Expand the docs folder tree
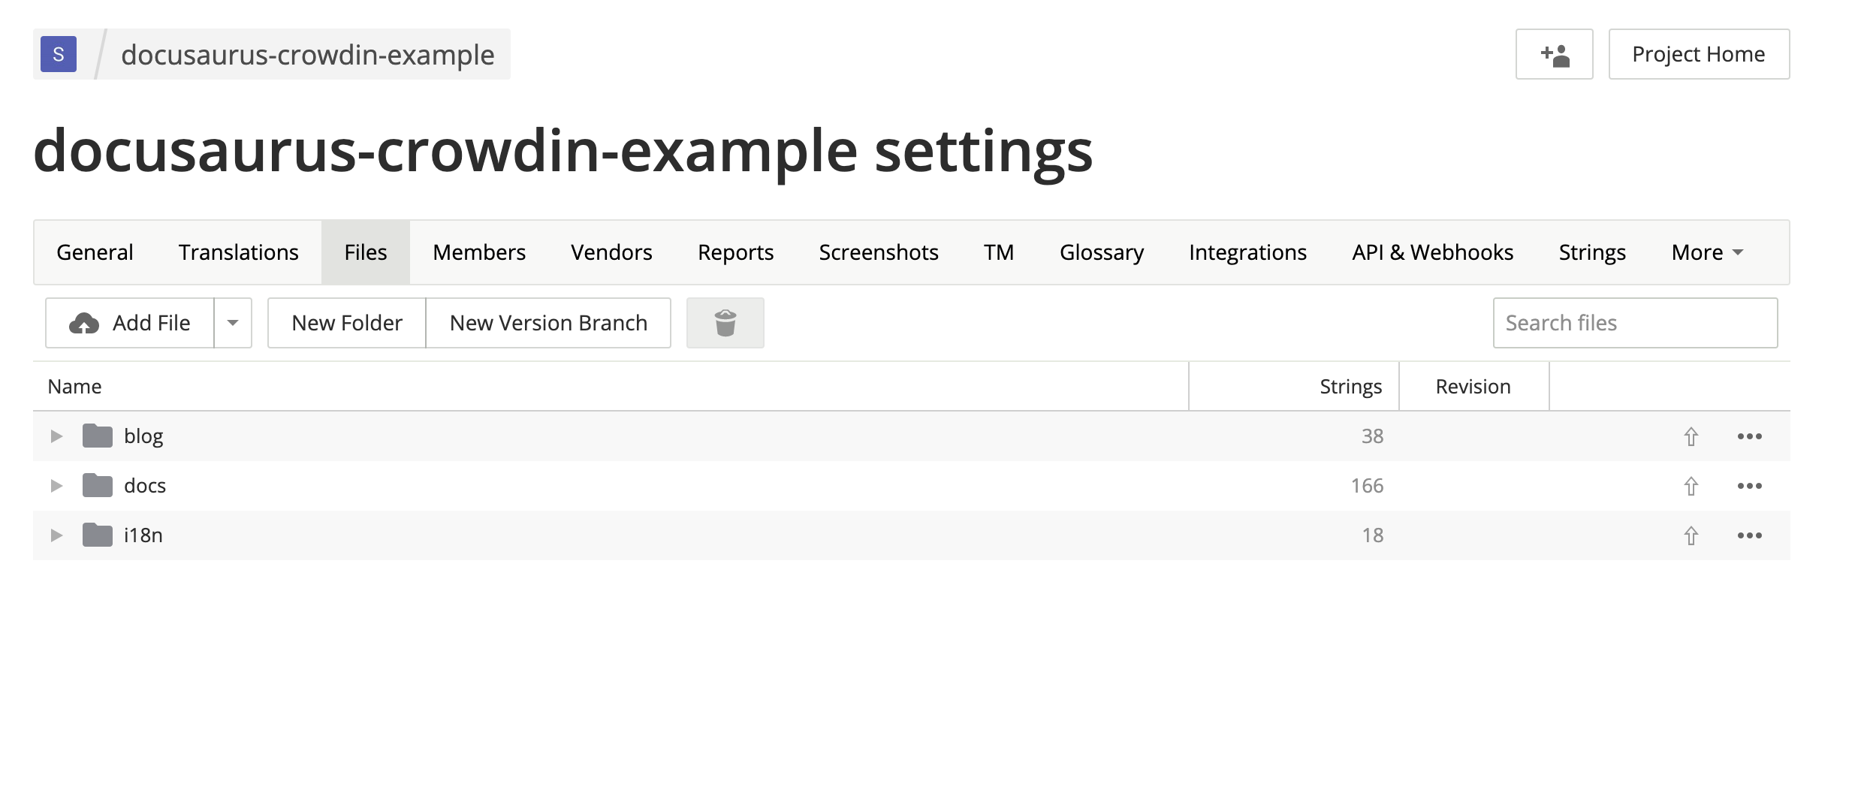Screen dimensions: 1849x787 (x=57, y=485)
